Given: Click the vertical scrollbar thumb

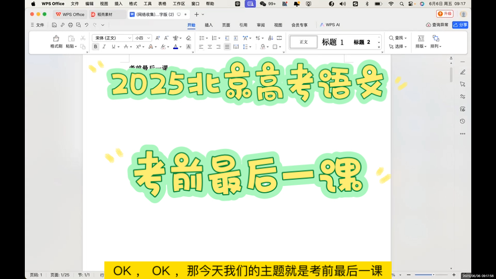Looking at the screenshot, I should pyautogui.click(x=452, y=74).
